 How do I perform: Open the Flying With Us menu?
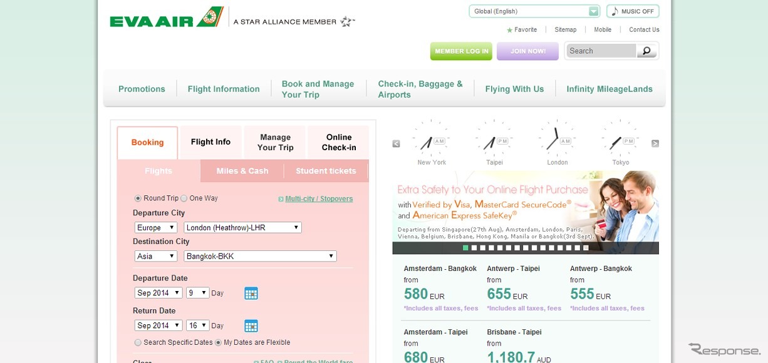[514, 89]
